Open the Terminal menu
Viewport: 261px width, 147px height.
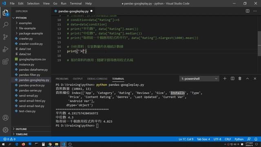(x=76, y=3)
